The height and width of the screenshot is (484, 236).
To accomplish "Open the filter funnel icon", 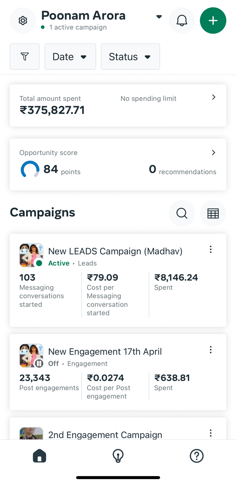I will point(25,56).
